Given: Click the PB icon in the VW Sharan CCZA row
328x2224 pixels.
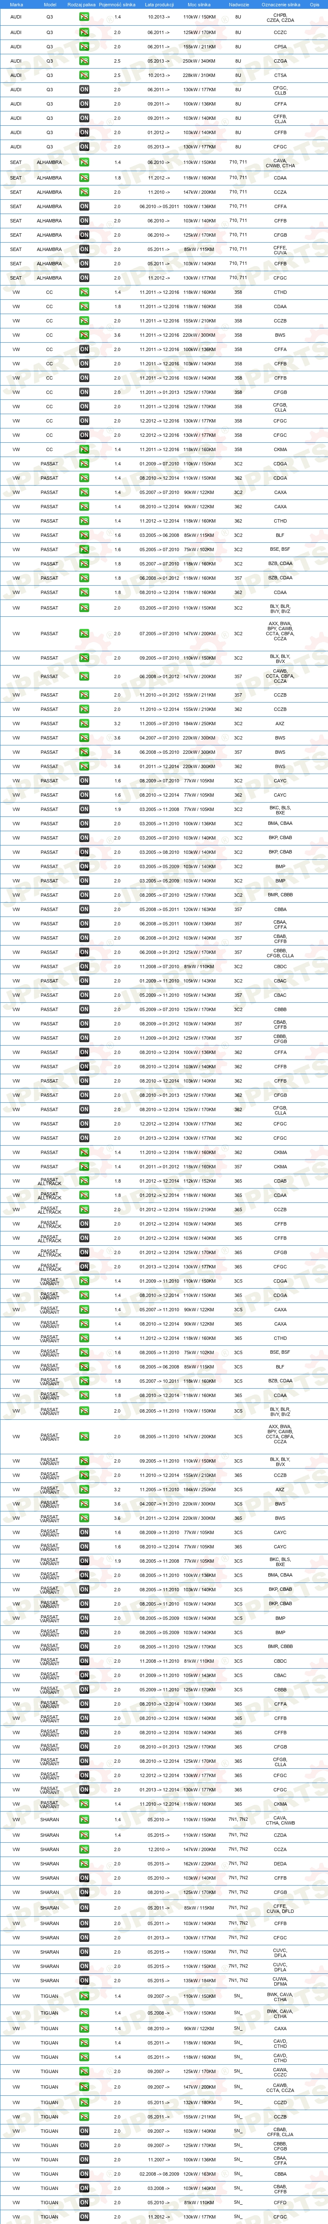Looking at the screenshot, I should coord(84,1849).
